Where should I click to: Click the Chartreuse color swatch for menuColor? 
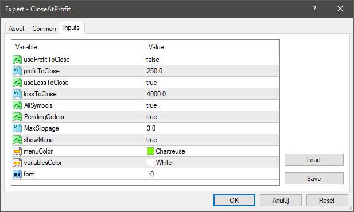[x=150, y=151]
